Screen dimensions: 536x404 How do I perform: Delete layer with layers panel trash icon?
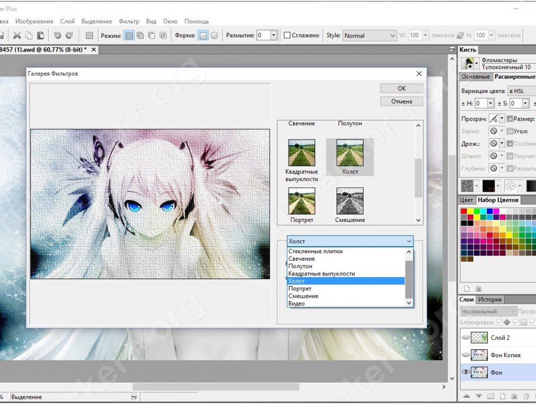(514, 396)
